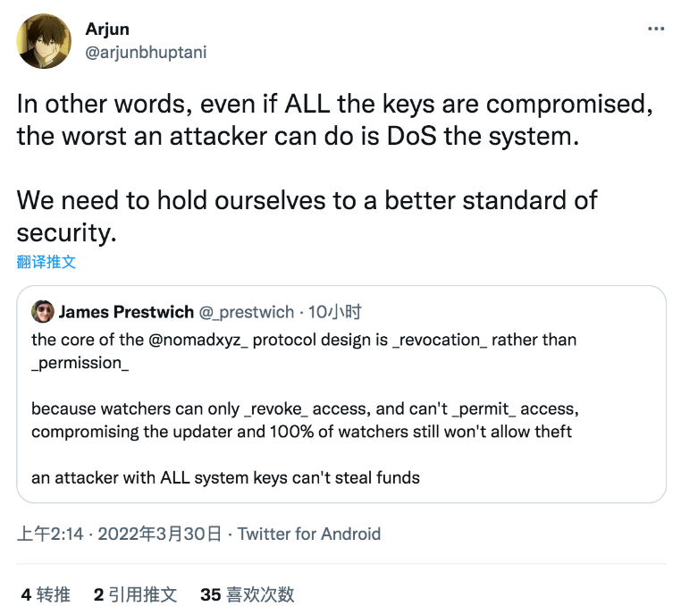The width and height of the screenshot is (681, 606).
Task: Click the Twitter for Android source label
Action: tap(309, 534)
